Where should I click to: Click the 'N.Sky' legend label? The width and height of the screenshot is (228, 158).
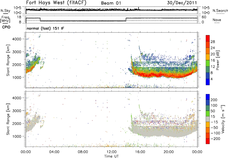click(x=5, y=11)
